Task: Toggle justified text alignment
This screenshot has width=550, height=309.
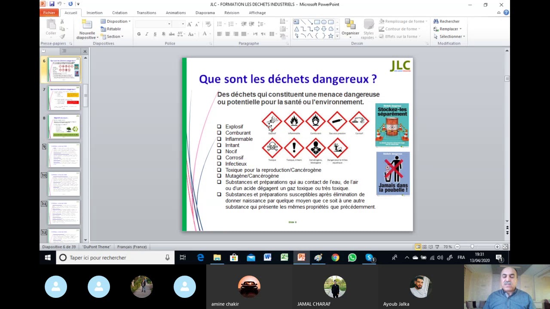Action: 244,34
